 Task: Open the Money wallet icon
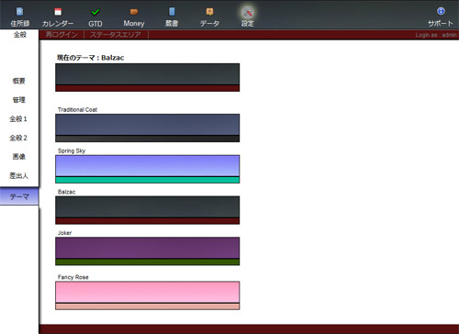(x=134, y=12)
